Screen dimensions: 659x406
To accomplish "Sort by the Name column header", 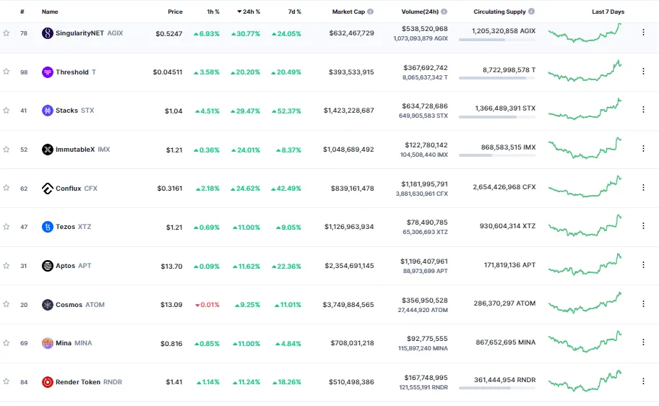I will [50, 12].
